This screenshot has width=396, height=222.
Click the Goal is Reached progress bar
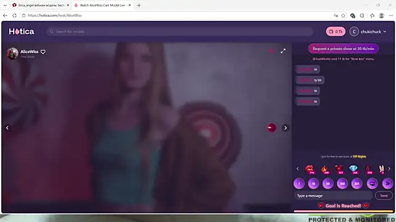tap(343, 211)
